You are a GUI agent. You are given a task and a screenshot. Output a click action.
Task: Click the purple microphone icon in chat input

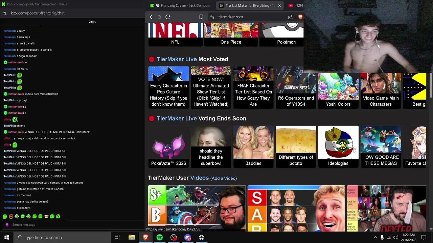(x=7, y=225)
